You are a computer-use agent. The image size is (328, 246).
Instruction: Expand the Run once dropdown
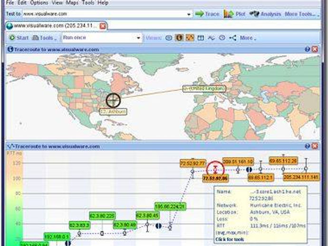(x=138, y=38)
